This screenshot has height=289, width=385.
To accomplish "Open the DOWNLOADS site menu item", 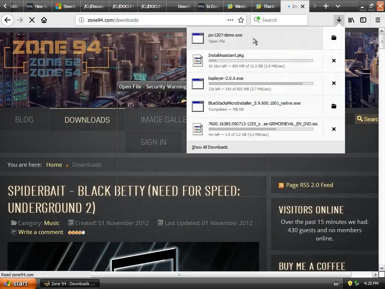I will pyautogui.click(x=87, y=120).
